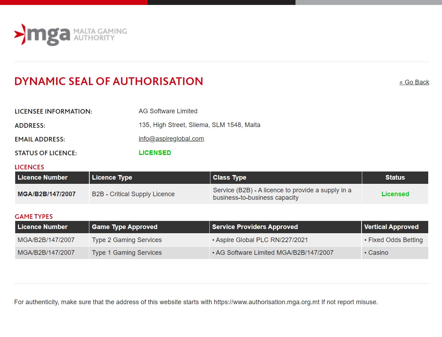Click the Vertical Approved column header
Screen dimensions: 442x337
(395, 227)
